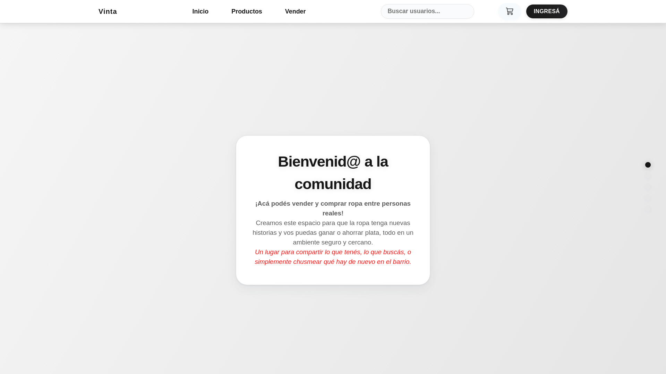The image size is (666, 374).
Task: Focus the Buscar usuarios search field
Action: point(427,11)
